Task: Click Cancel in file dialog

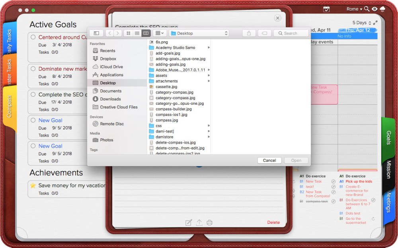Action: [x=269, y=160]
